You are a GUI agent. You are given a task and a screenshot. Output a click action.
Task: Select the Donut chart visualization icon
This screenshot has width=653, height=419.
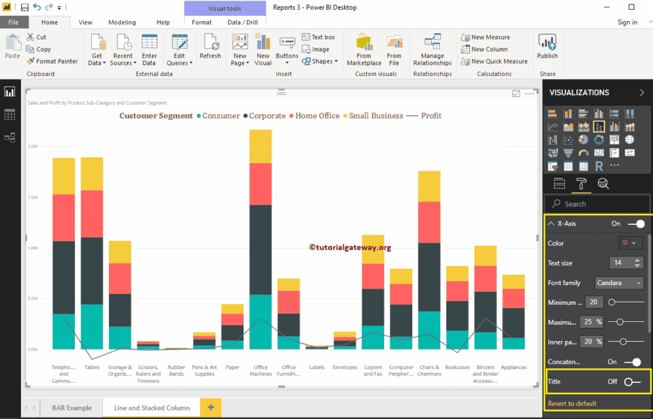[x=599, y=140]
